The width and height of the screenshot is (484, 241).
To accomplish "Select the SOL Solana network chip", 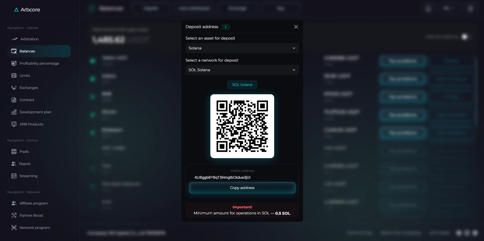I will pyautogui.click(x=242, y=85).
